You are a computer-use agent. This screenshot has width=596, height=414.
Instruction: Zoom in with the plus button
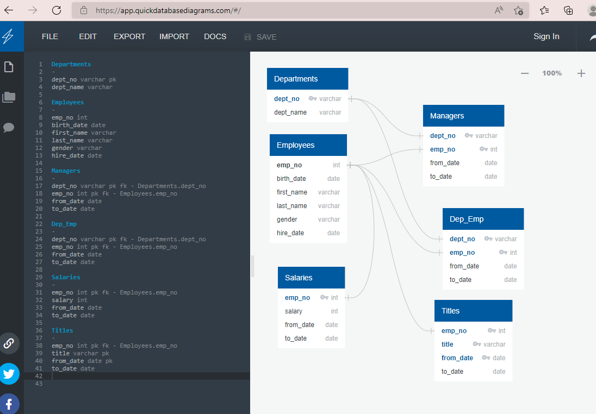click(x=581, y=73)
